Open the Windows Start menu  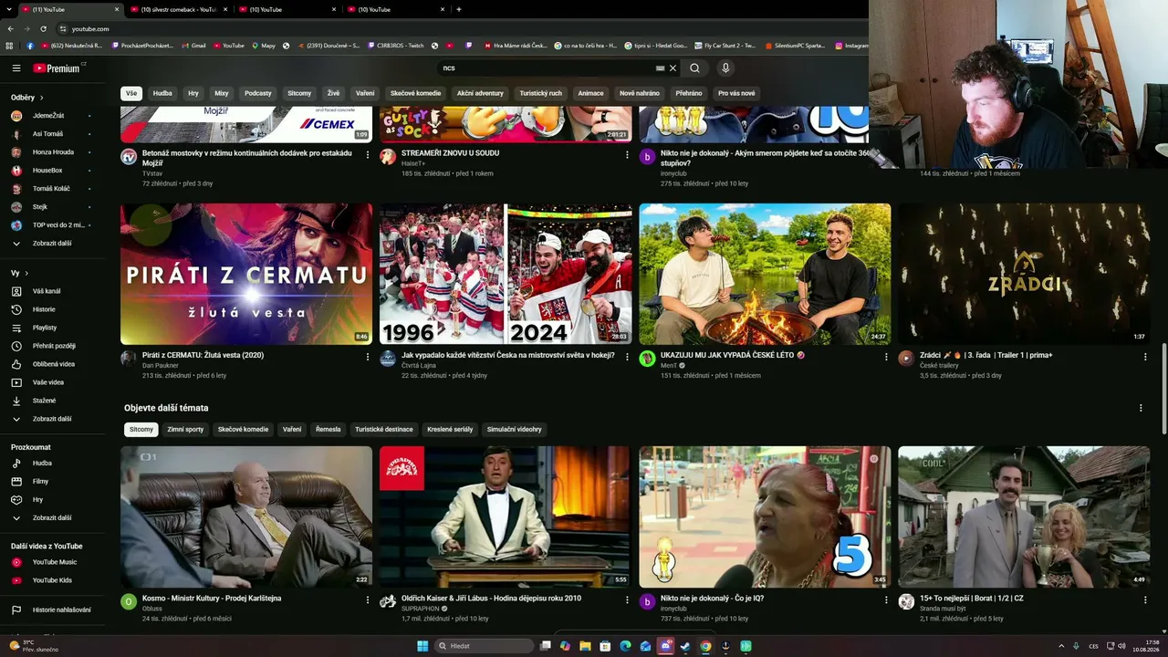click(x=422, y=646)
